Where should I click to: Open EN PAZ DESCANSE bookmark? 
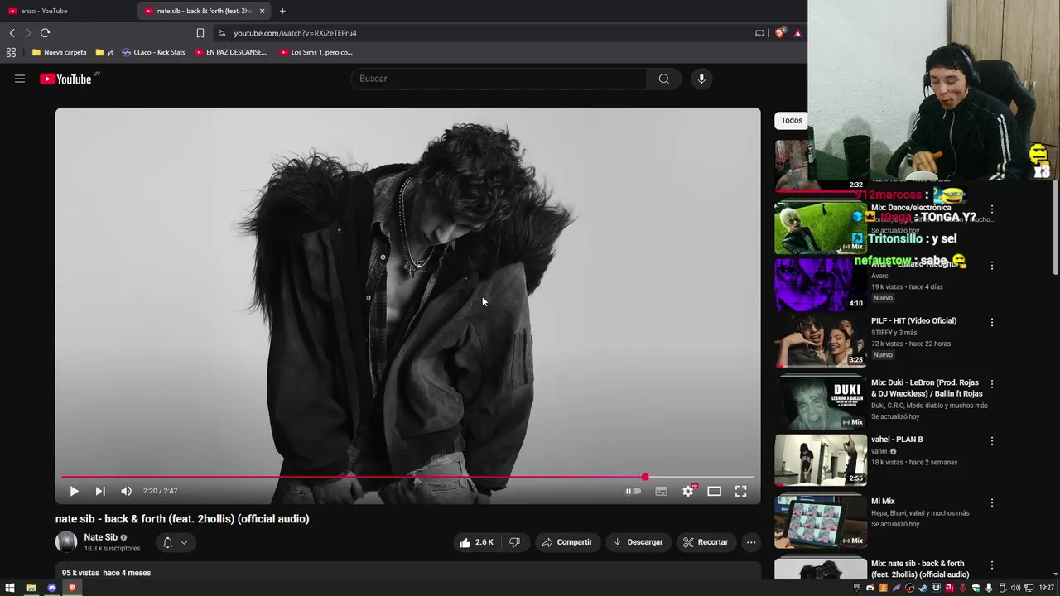click(231, 52)
